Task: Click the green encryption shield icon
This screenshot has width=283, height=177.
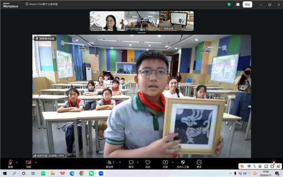Action: click(x=229, y=5)
